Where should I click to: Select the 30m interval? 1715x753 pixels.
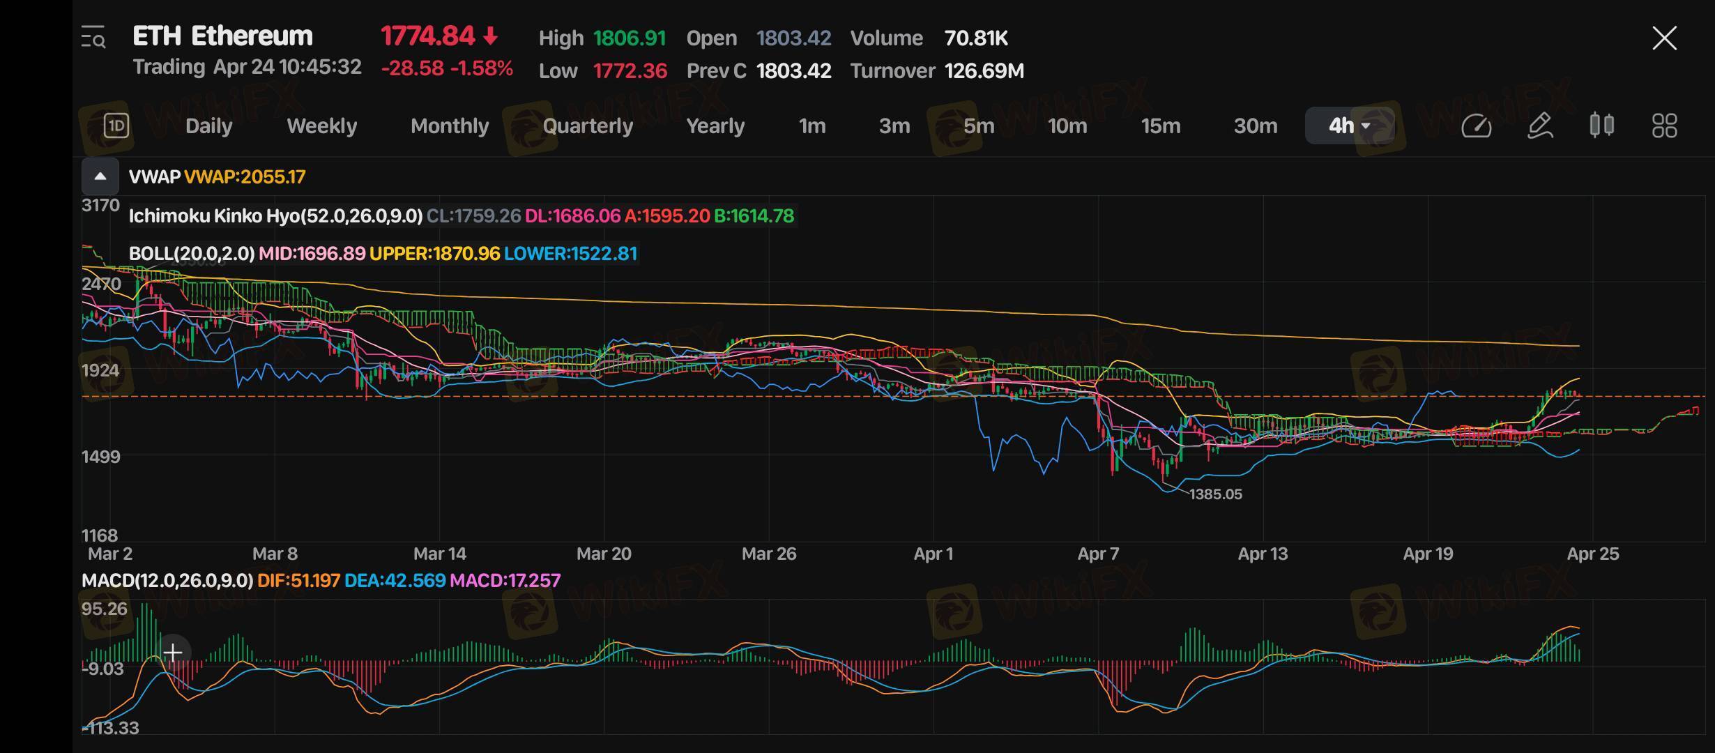(x=1256, y=125)
